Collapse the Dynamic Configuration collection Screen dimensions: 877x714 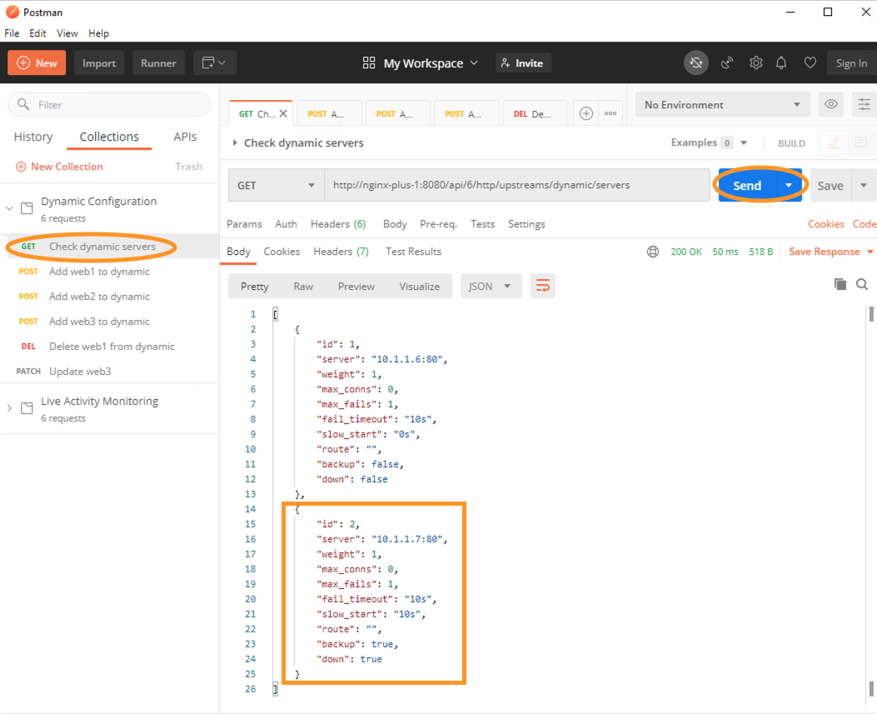(x=9, y=208)
